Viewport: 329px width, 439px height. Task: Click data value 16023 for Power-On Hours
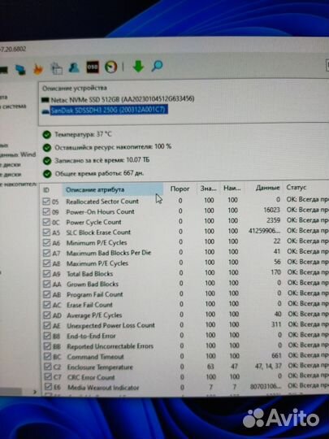point(271,210)
